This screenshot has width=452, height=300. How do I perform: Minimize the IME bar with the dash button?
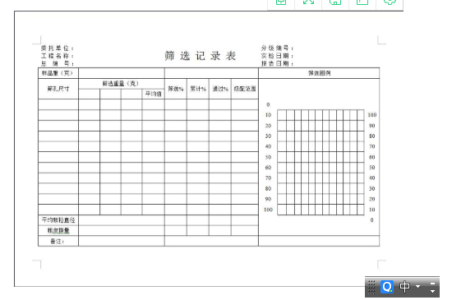point(432,284)
